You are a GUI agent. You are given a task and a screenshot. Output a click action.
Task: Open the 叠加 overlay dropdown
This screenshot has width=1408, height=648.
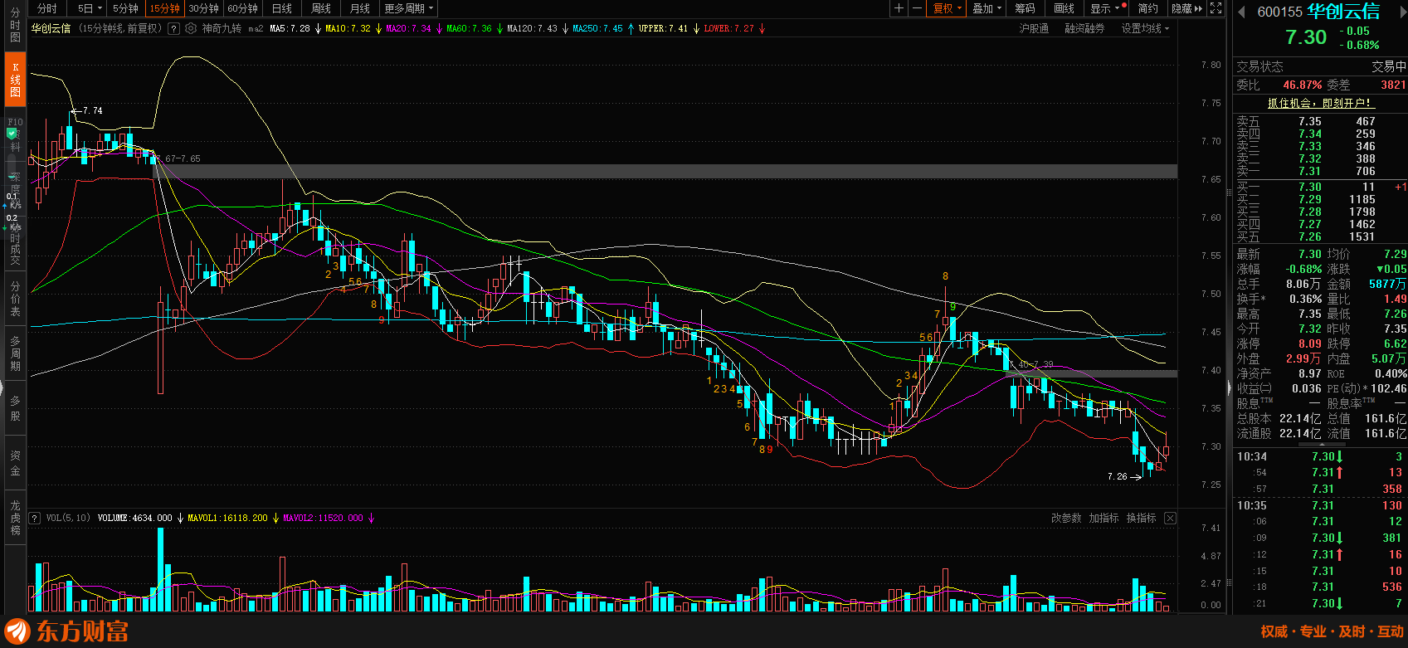tap(987, 8)
